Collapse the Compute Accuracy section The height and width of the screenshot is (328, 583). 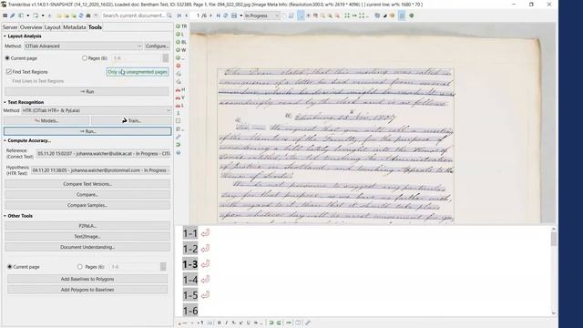(5, 140)
